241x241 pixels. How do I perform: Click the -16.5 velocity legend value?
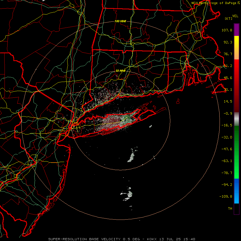coord(227,125)
